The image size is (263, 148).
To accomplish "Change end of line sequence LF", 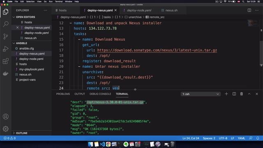I will pyautogui.click(x=233, y=138).
